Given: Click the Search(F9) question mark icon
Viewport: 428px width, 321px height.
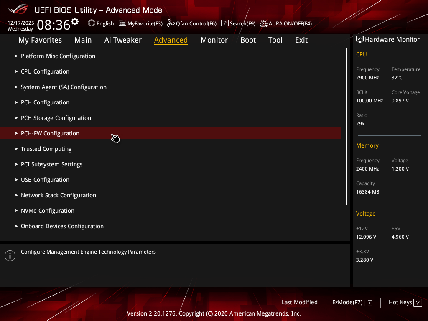Looking at the screenshot, I should (x=224, y=23).
